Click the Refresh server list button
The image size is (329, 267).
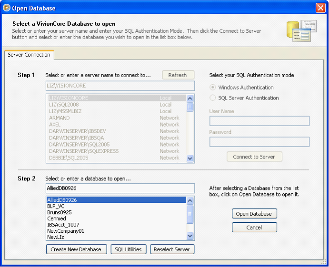coord(178,75)
